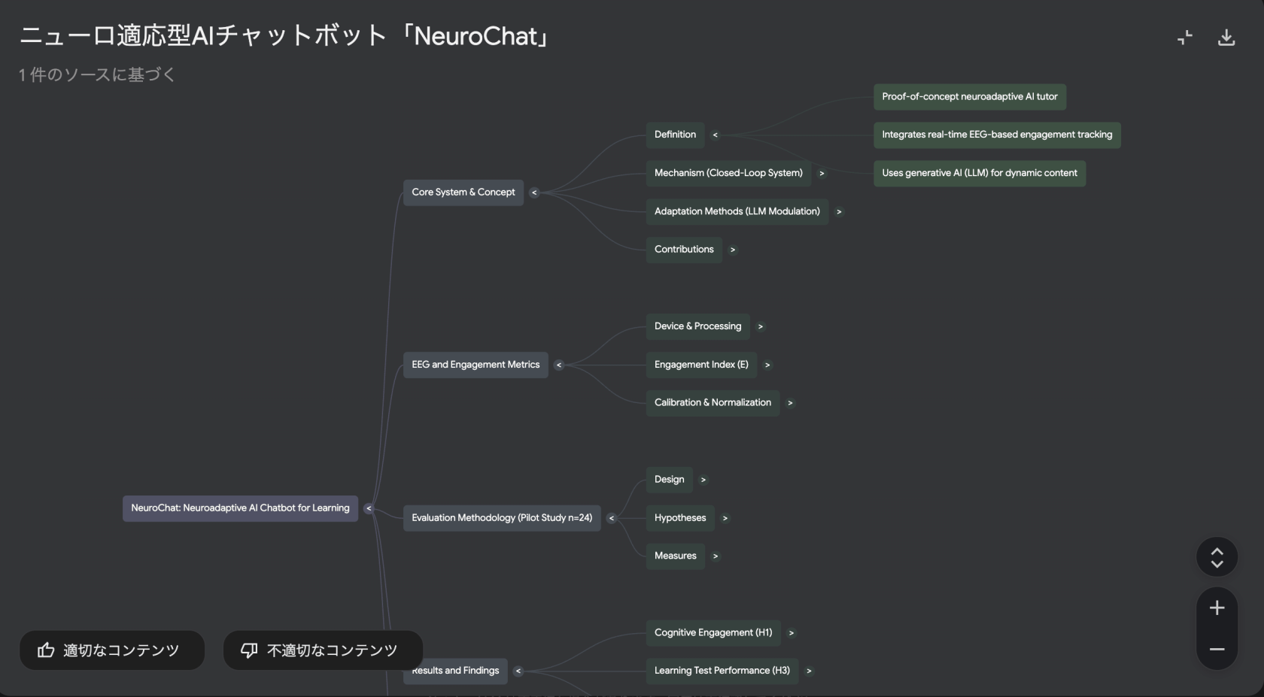Expand the Engagement Index (E) node
1264x697 pixels.
767,365
